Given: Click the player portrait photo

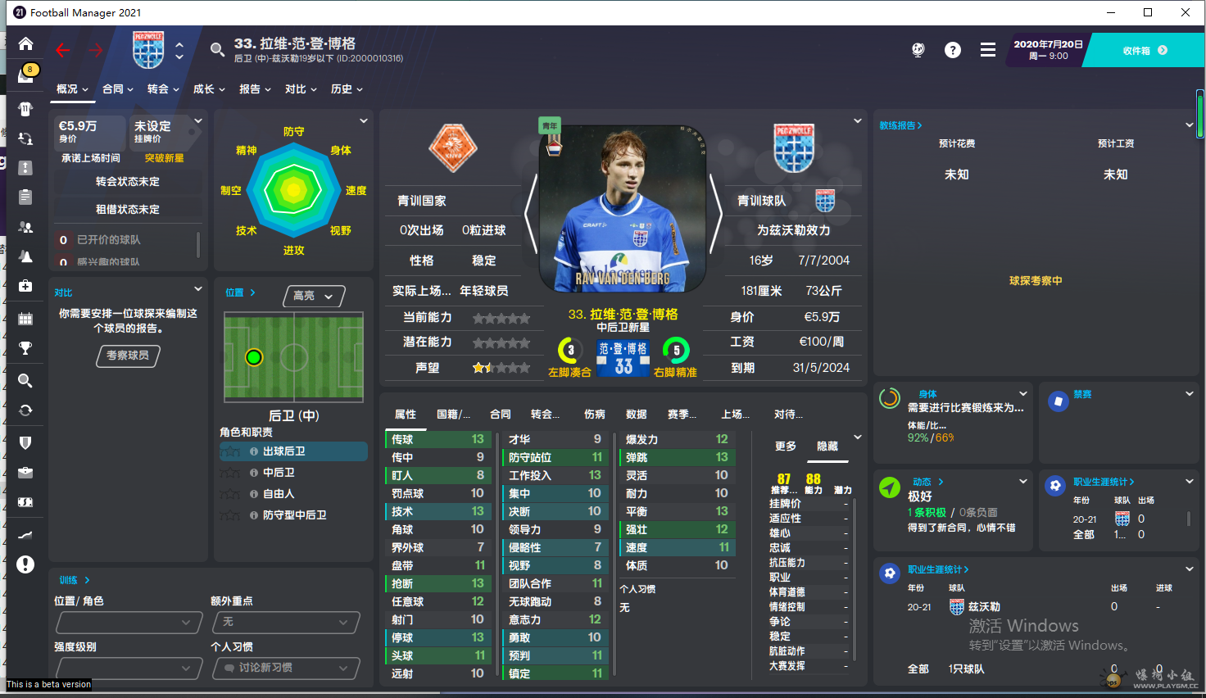Looking at the screenshot, I should pos(623,209).
